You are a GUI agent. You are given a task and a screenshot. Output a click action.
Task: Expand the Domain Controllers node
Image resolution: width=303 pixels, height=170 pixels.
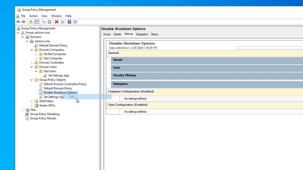[x=32, y=63]
